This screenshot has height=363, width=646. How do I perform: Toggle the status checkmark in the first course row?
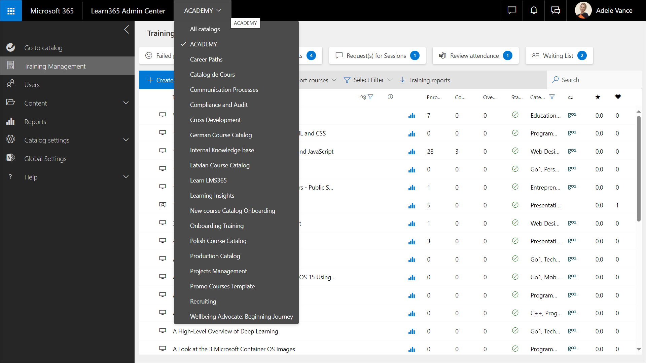515,115
